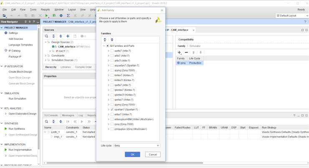Image resolution: width=309 pixels, height=168 pixels.
Task: Open the File menu
Action: (x=5, y=10)
